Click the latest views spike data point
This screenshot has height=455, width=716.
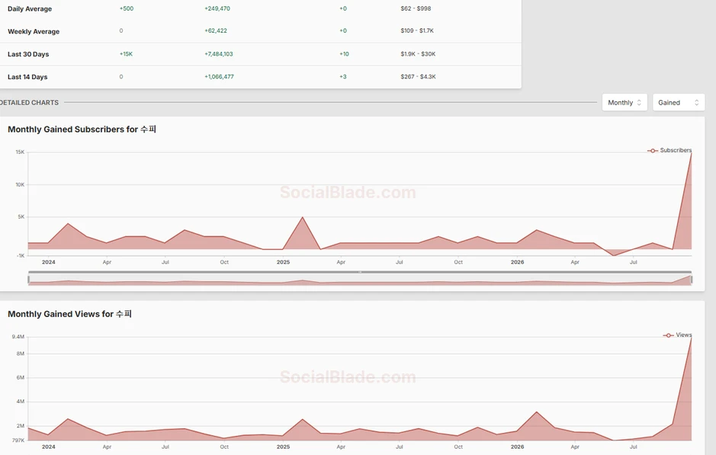click(x=692, y=338)
